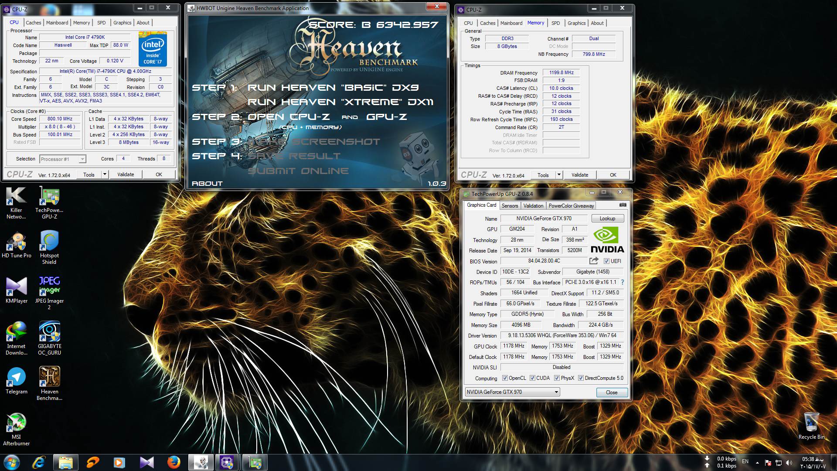Open Hotspot Shield desktop icon
837x471 pixels.
click(49, 248)
